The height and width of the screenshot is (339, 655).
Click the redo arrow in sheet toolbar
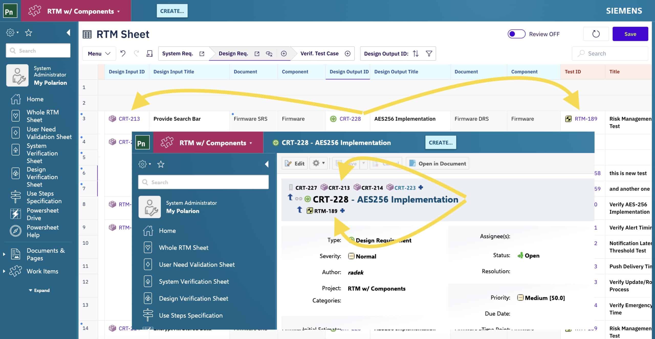[136, 53]
